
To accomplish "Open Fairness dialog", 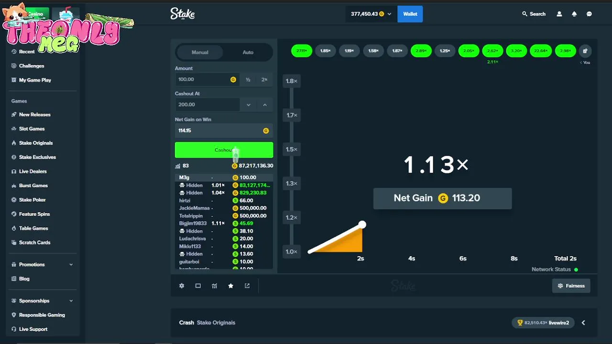I will click(x=571, y=286).
